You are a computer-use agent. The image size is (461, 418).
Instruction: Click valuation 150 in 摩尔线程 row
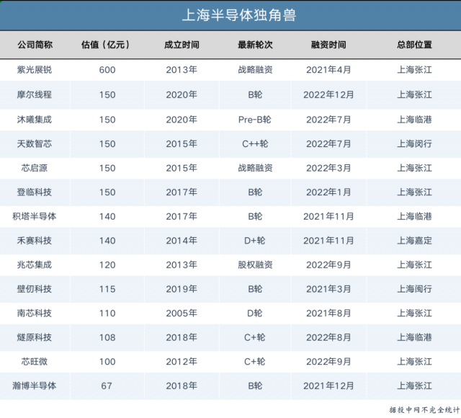107,95
